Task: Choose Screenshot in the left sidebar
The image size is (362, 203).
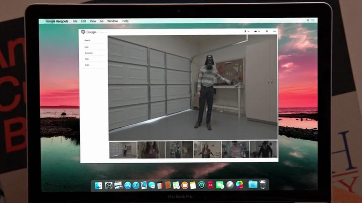Action: pos(88,53)
